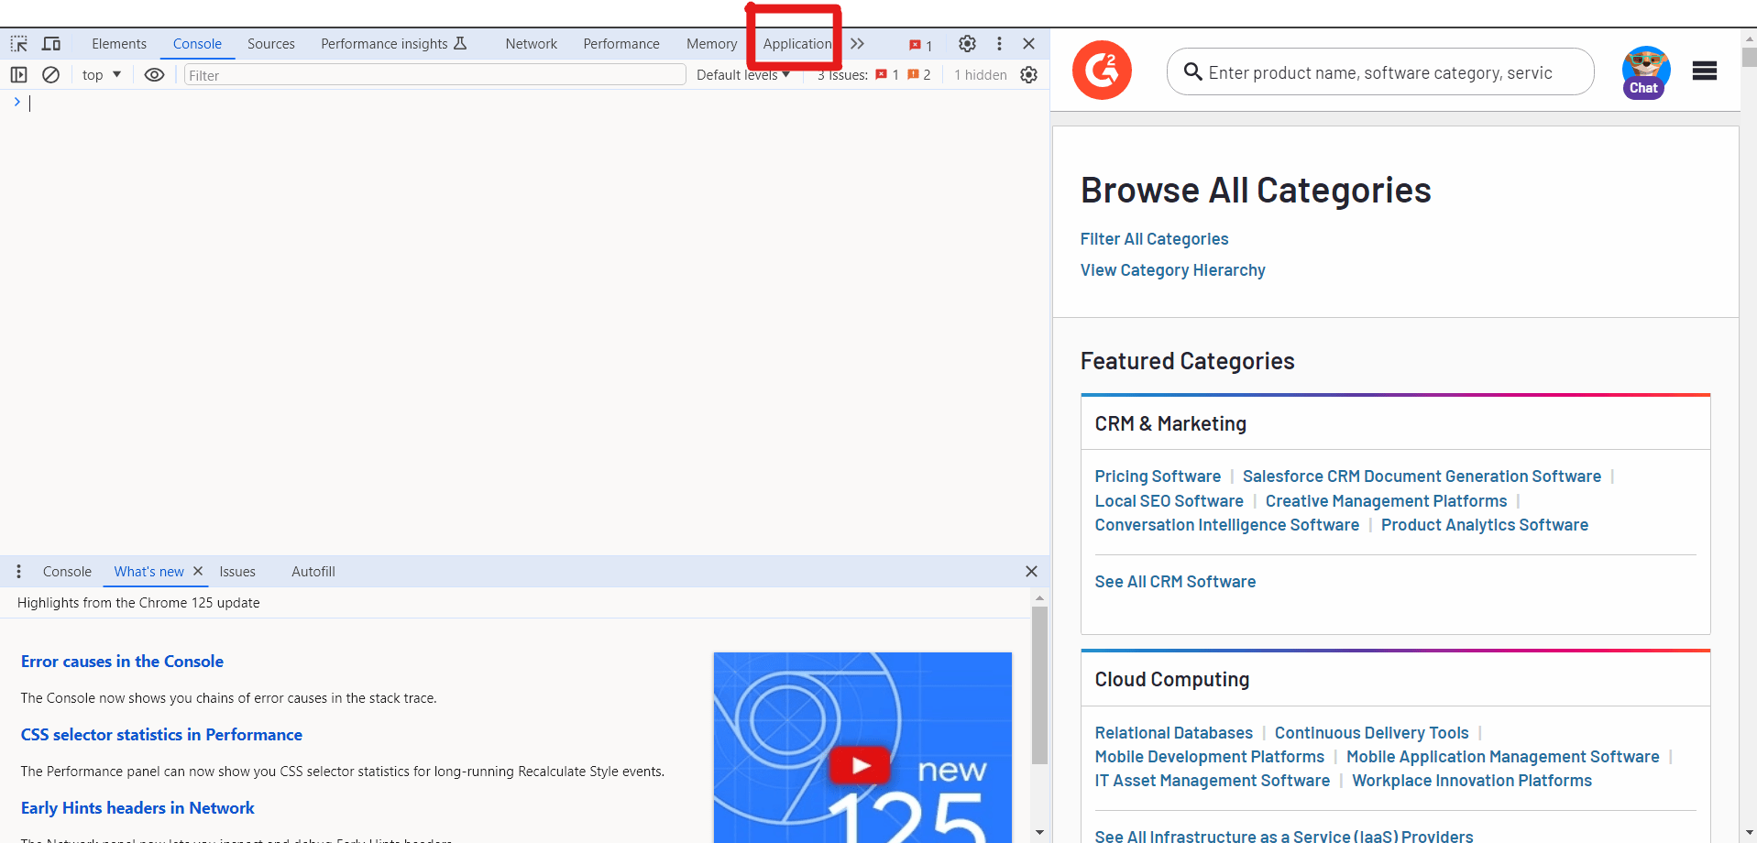Switch to the Elements tab
The width and height of the screenshot is (1757, 843).
point(119,44)
